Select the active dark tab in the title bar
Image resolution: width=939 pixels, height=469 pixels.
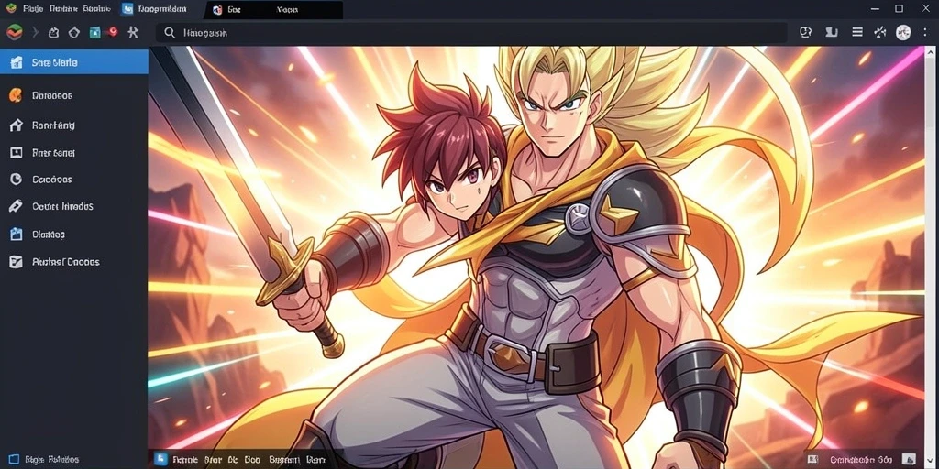pyautogui.click(x=273, y=9)
